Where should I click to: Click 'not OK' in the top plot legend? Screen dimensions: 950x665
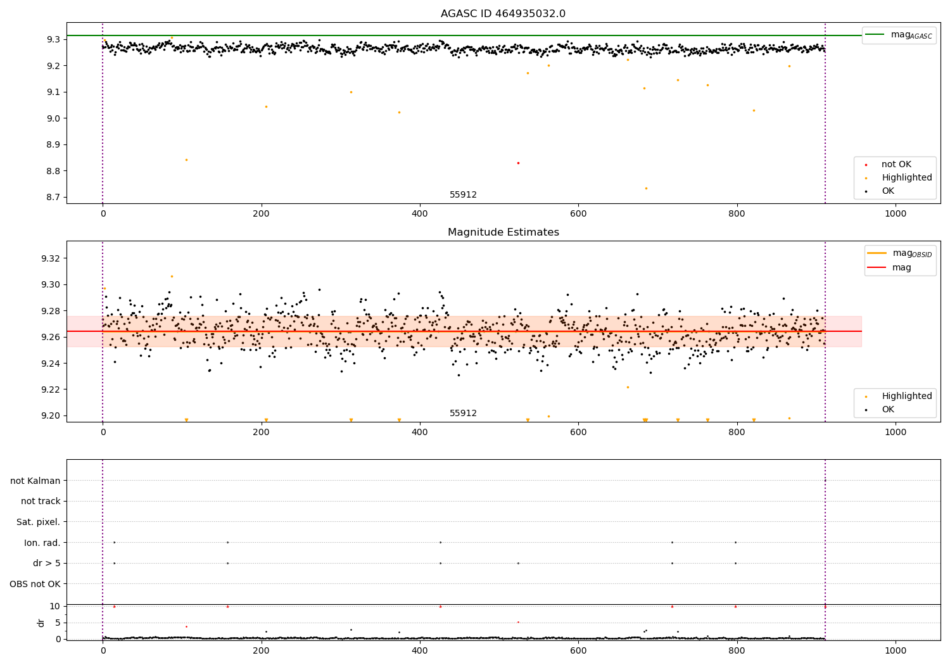896,165
